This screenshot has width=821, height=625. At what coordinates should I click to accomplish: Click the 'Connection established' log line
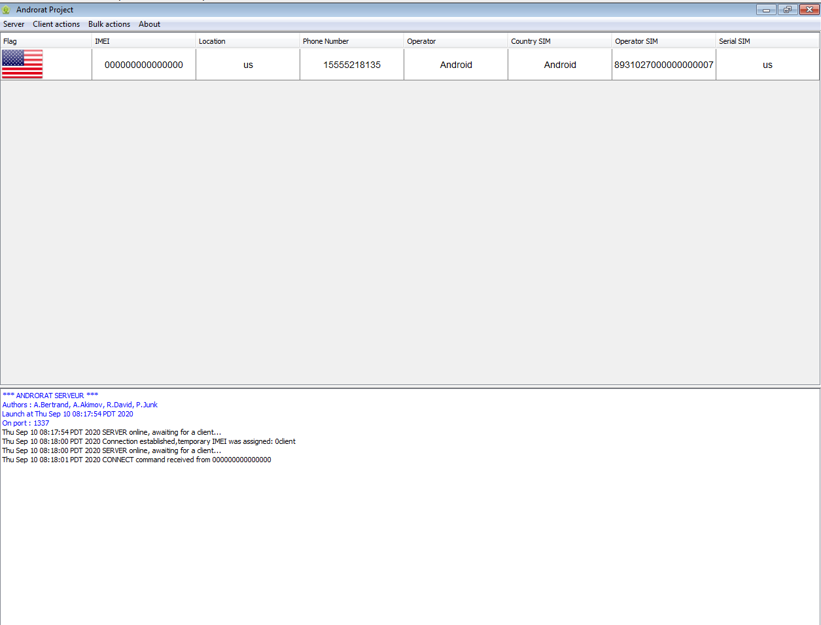pyautogui.click(x=148, y=441)
